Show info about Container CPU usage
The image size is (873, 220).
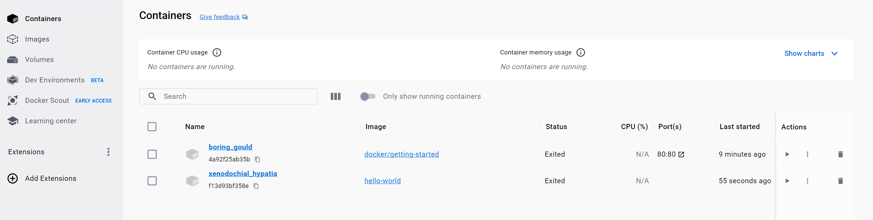[217, 52]
